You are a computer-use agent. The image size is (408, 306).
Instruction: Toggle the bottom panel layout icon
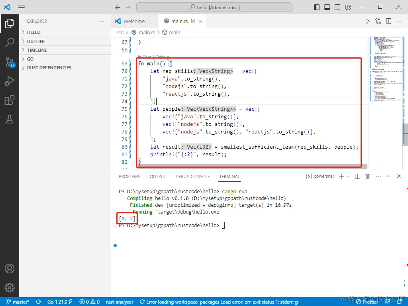327,7
